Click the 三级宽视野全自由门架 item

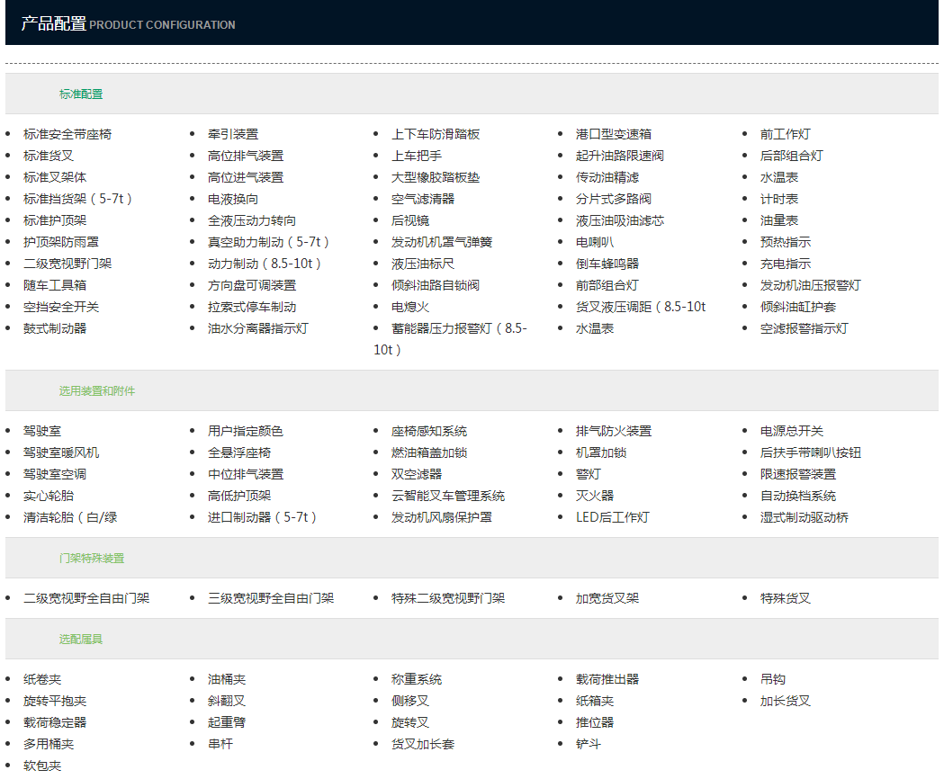tap(270, 598)
